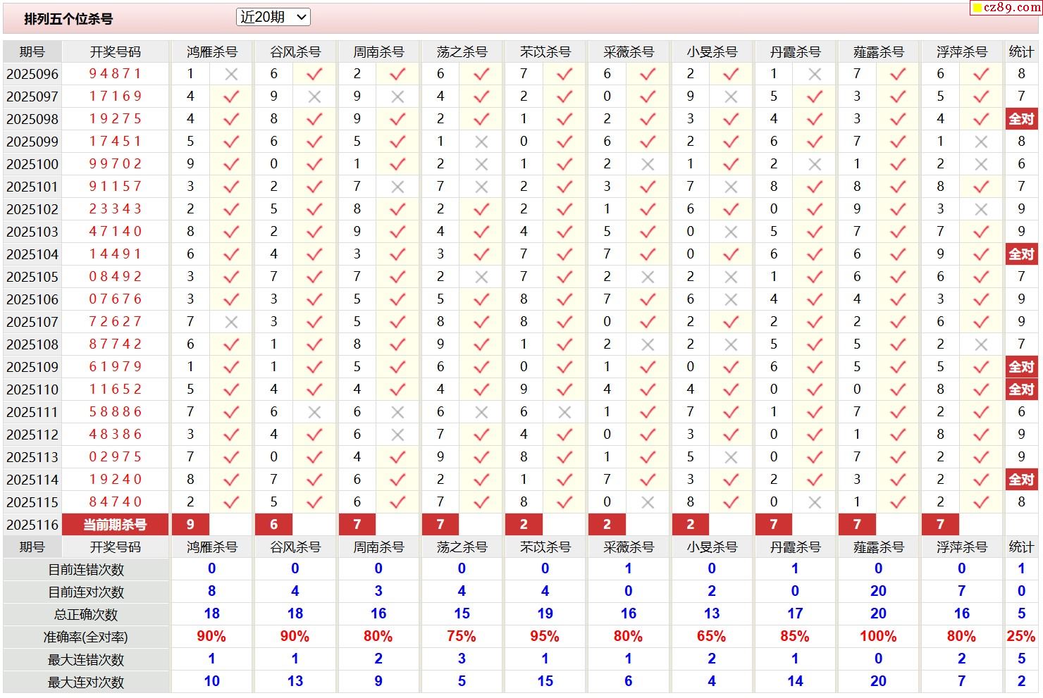This screenshot has height=698, width=1043.
Task: Click the 全对 badge for issue 2025104
Action: pyautogui.click(x=1021, y=254)
